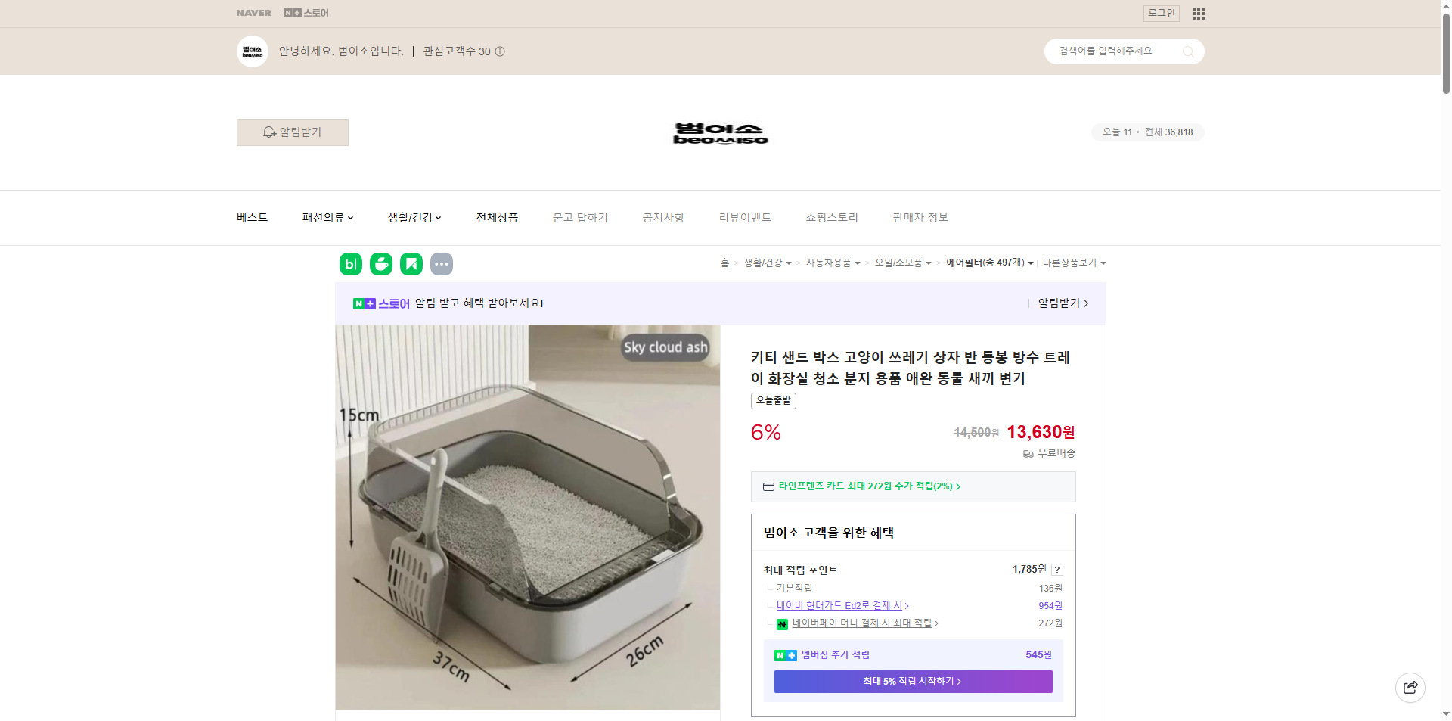
Task: Click the 알림받기 button near store logo
Action: [292, 132]
